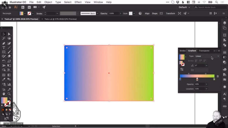Select the Rectangle tool in toolbox
Screen dimensions: 228x128
pyautogui.click(x=4, y=52)
